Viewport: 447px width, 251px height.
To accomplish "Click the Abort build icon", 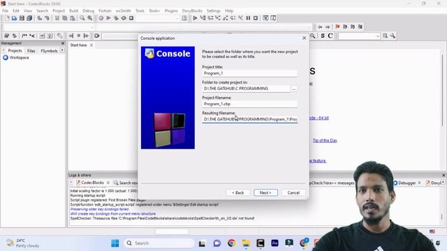I will 131,18.
